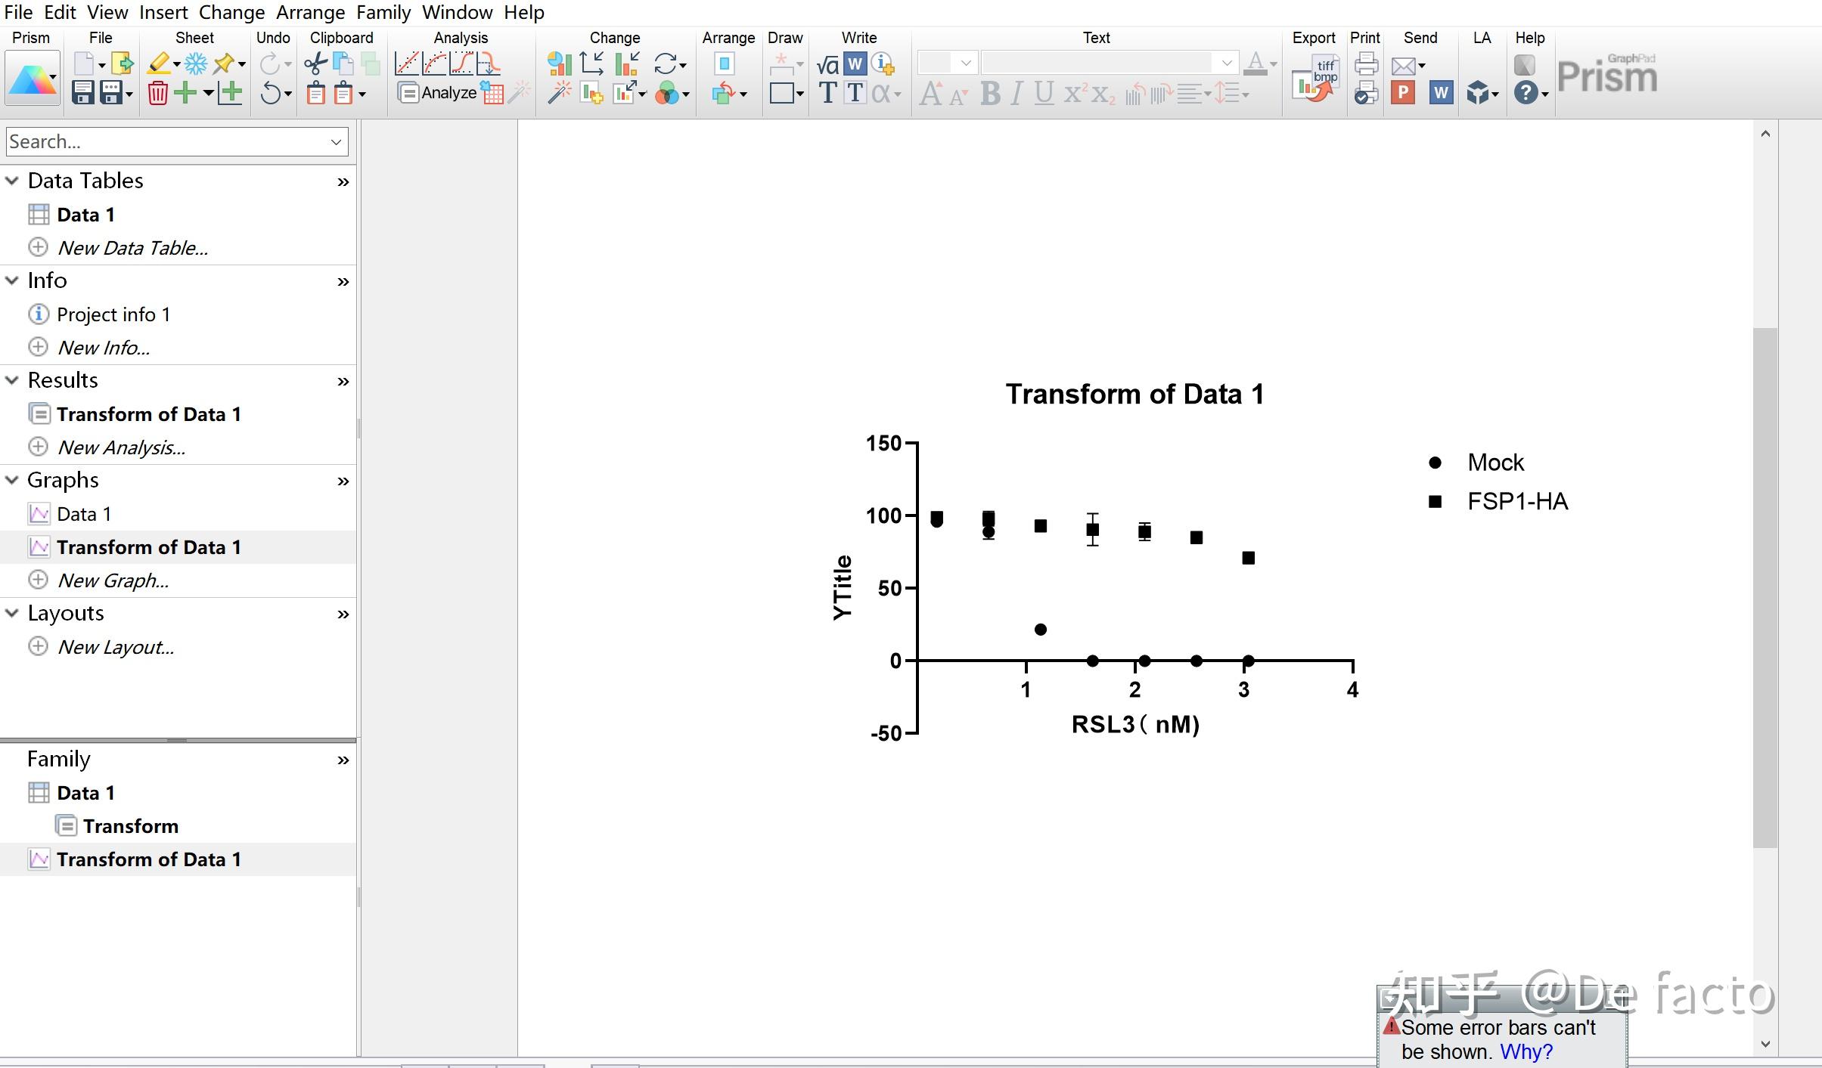Image resolution: width=1822 pixels, height=1068 pixels.
Task: Open Data 1 graph in navigator
Action: 83,514
